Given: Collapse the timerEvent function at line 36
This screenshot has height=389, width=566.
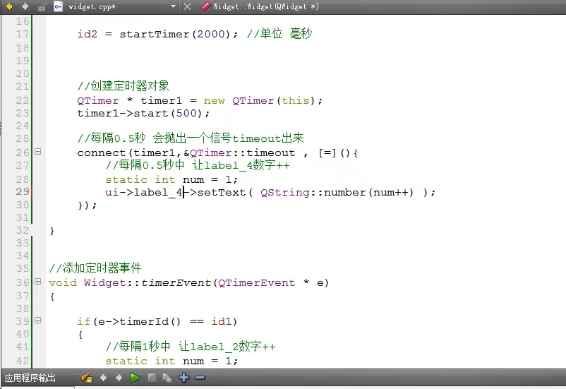Looking at the screenshot, I should [38, 282].
